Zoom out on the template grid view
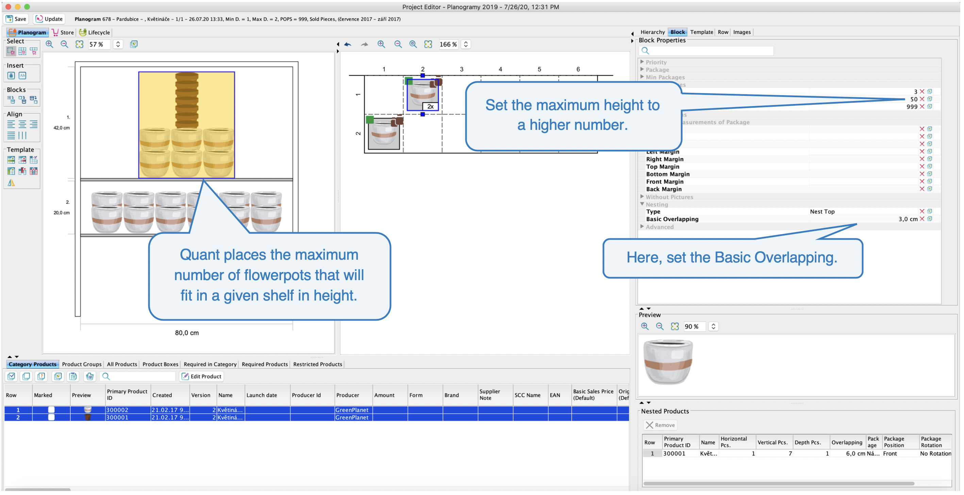 coord(398,44)
